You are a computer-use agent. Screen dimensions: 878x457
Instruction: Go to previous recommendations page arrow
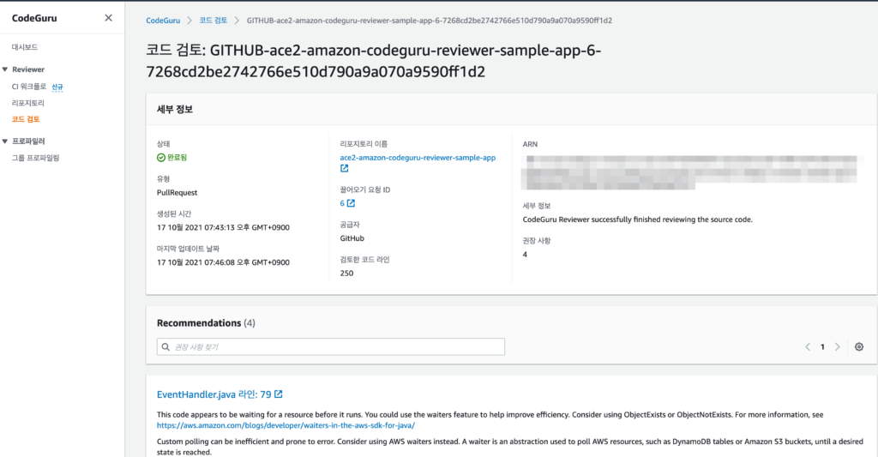tap(808, 346)
